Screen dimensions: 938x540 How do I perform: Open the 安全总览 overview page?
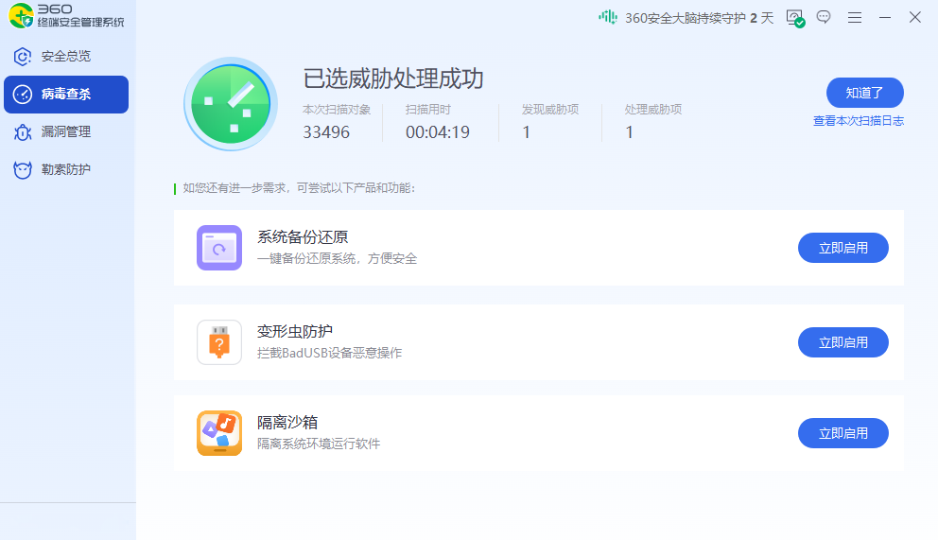pos(65,57)
